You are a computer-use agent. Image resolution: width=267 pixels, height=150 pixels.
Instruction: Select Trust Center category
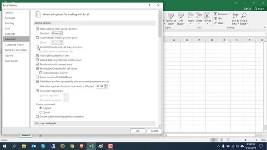[16, 61]
